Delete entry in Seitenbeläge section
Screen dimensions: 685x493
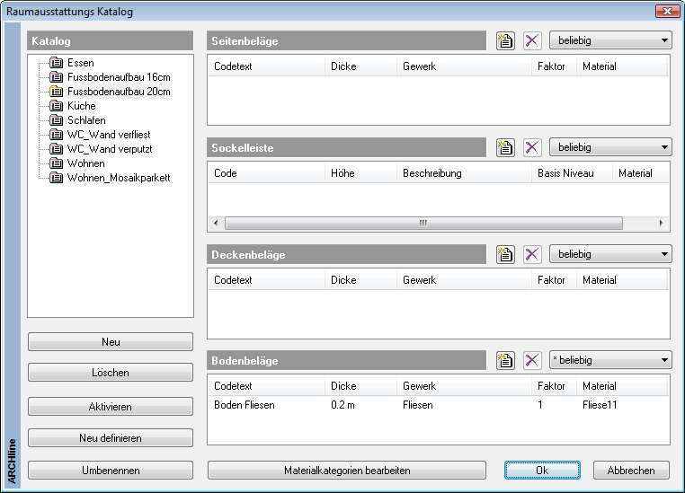pyautogui.click(x=532, y=41)
